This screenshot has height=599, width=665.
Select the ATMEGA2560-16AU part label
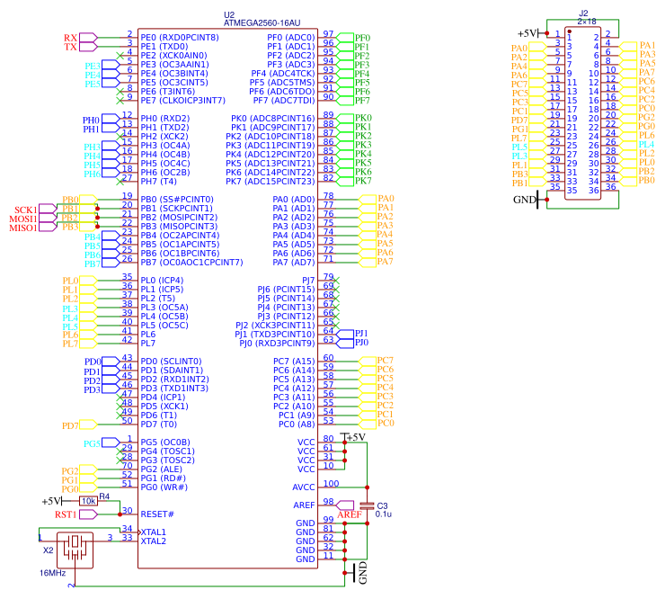click(x=262, y=23)
